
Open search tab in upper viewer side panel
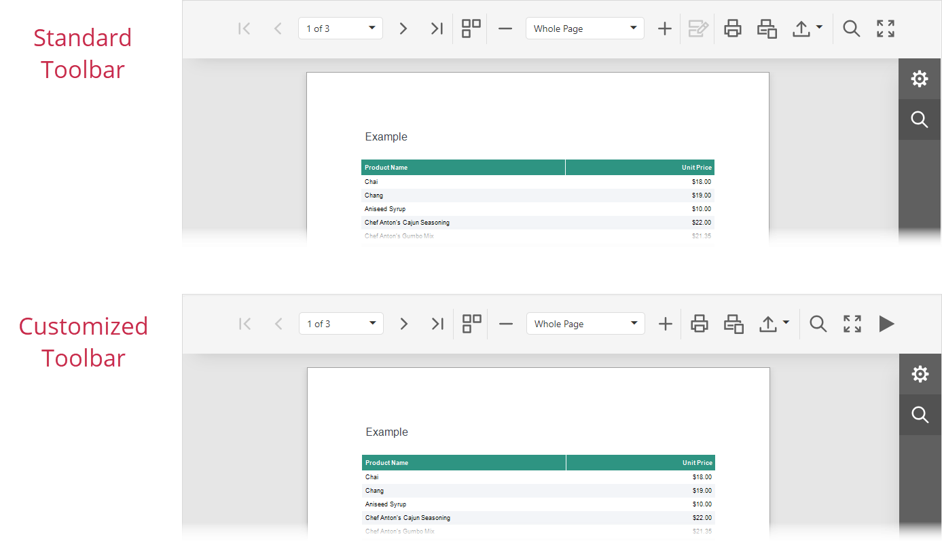920,119
